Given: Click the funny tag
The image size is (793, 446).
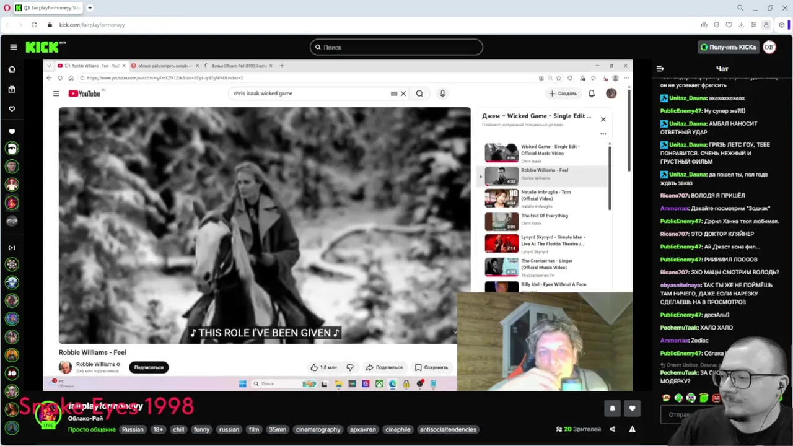Looking at the screenshot, I should [201, 429].
